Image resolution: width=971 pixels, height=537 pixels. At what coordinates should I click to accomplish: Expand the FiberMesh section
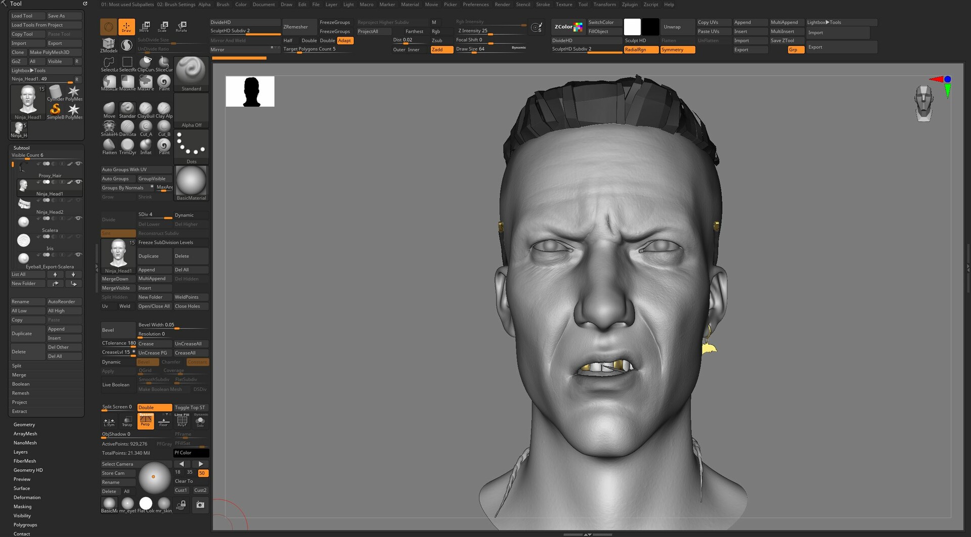click(24, 461)
